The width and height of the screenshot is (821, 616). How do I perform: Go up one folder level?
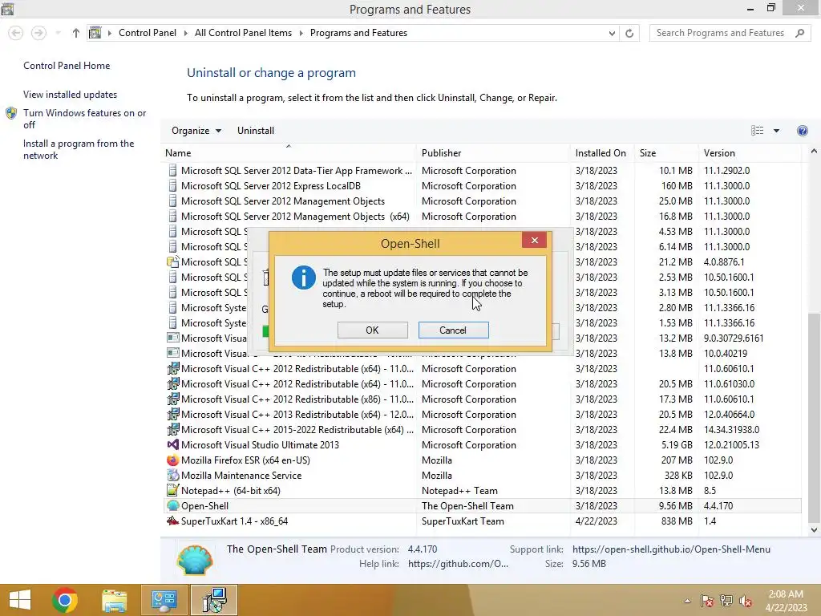76,33
